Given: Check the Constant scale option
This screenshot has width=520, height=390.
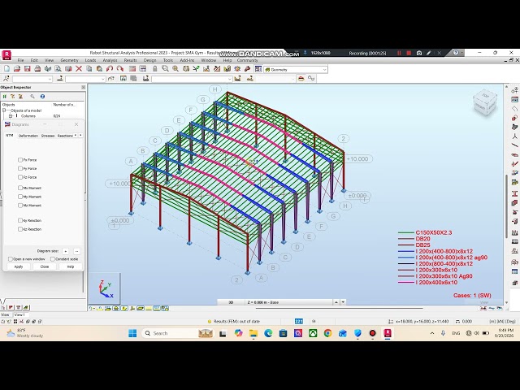Looking at the screenshot, I should pos(52,259).
